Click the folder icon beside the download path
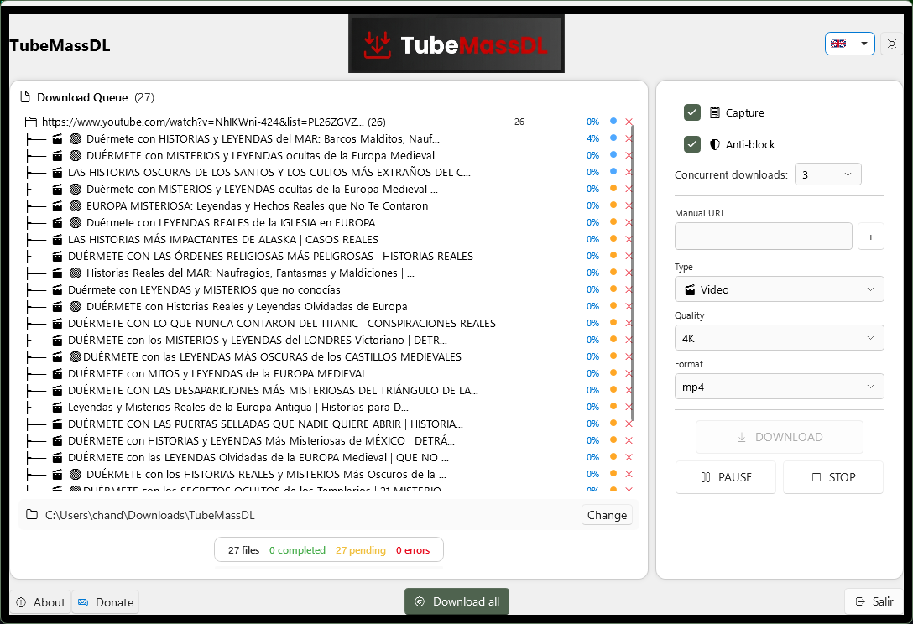The width and height of the screenshot is (913, 624). (32, 515)
